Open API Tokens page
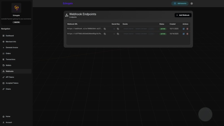This screenshot has height=126, width=224. pos(16,77)
